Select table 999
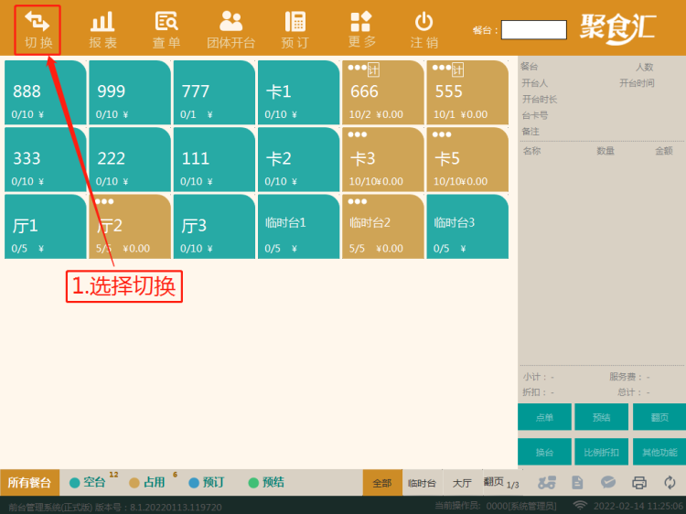The width and height of the screenshot is (686, 514). pyautogui.click(x=130, y=92)
